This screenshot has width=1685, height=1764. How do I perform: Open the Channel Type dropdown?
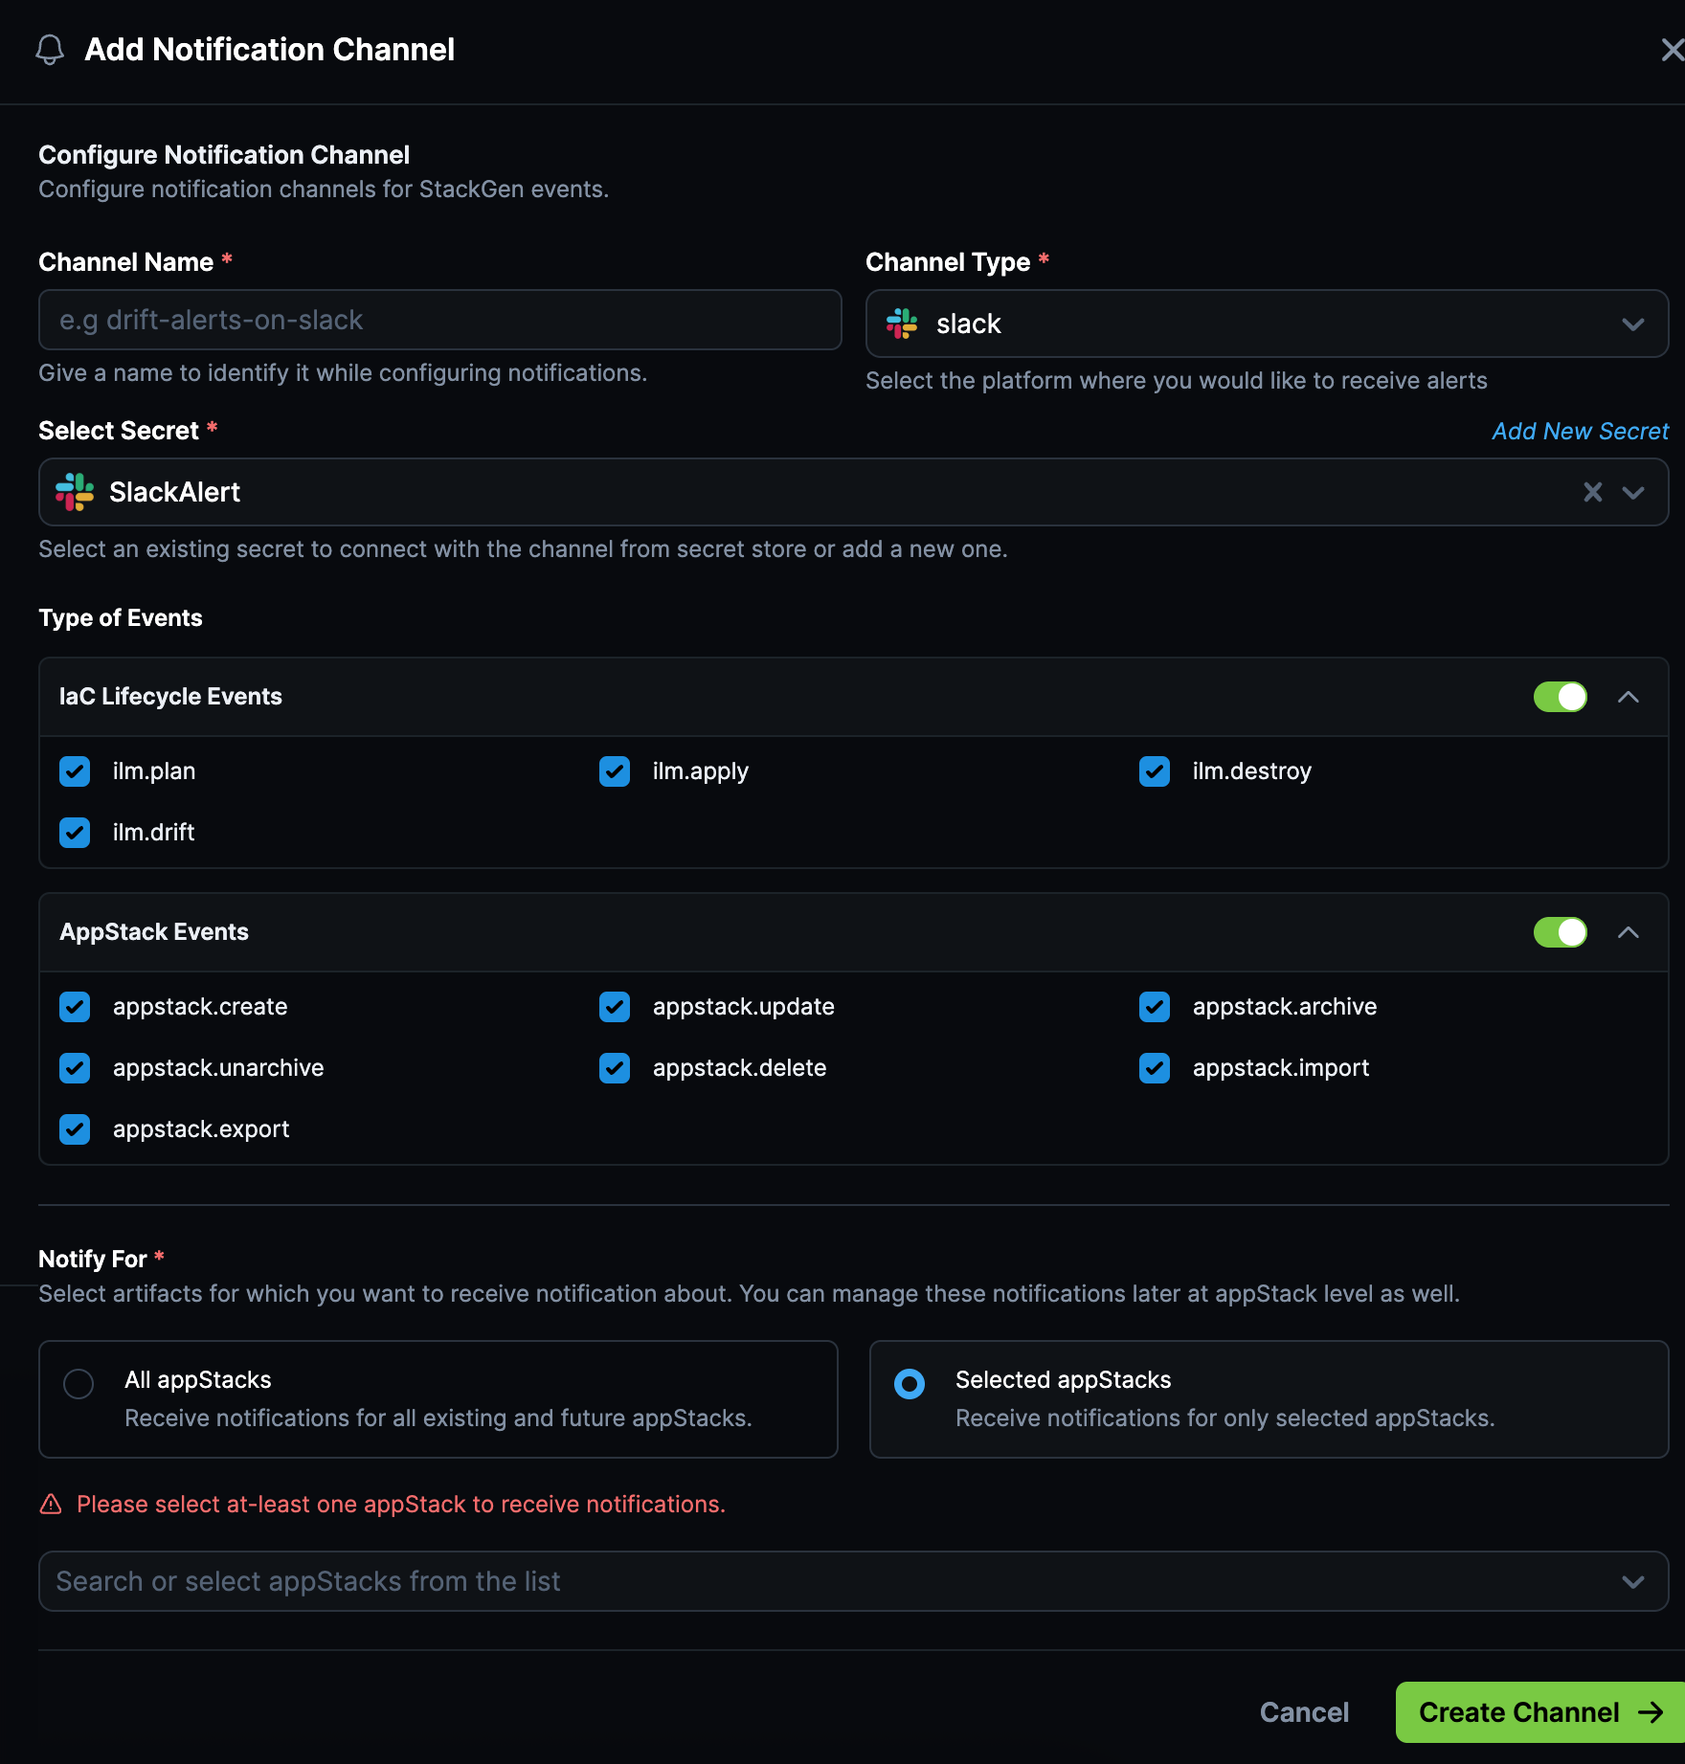pos(1632,324)
